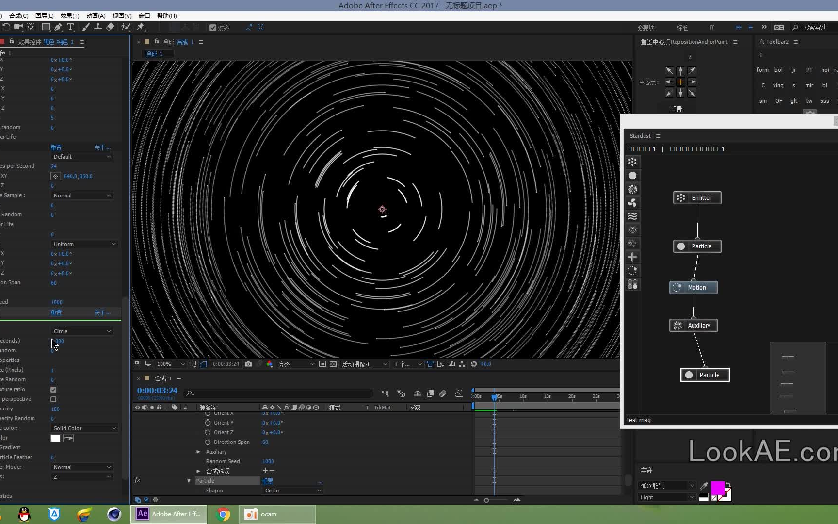838x524 pixels.
Task: Select the Pen tool in toolbar
Action: (58, 27)
